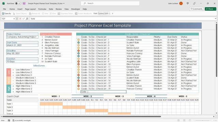Select the WEEK - 2 Gantt header
This screenshot has width=218, height=122.
point(88,96)
